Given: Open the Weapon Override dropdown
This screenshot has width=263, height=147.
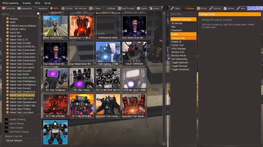Looking at the screenshot, I should 21,140.
